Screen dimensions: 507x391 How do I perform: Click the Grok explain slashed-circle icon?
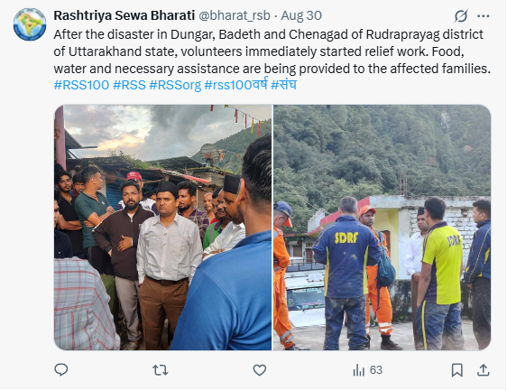(461, 16)
